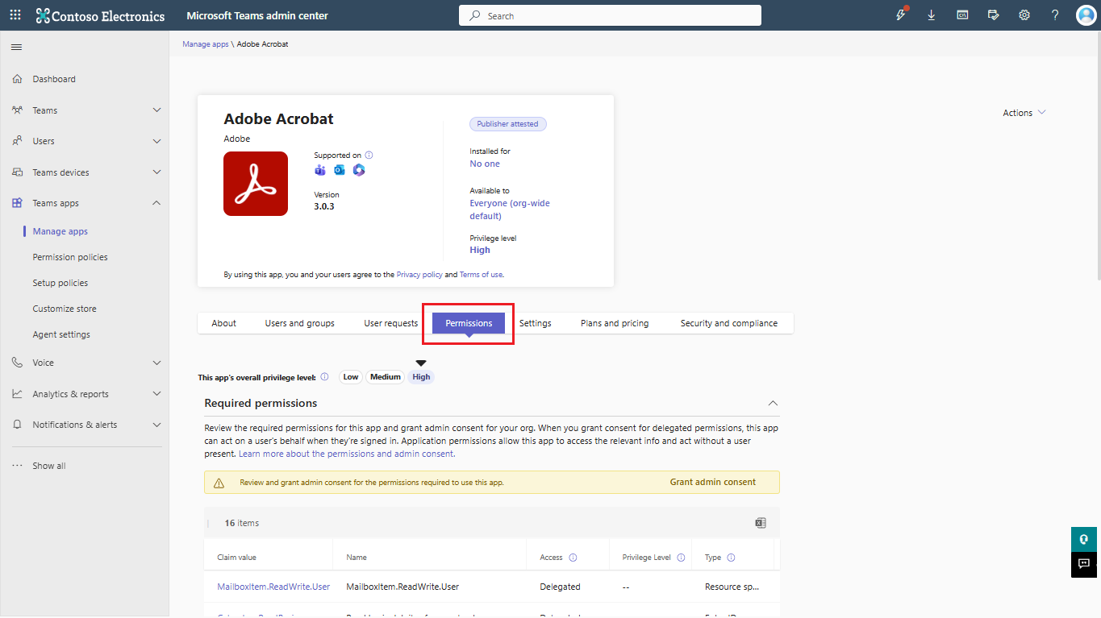Switch to the Settings tab
The height and width of the screenshot is (618, 1101).
click(x=535, y=323)
